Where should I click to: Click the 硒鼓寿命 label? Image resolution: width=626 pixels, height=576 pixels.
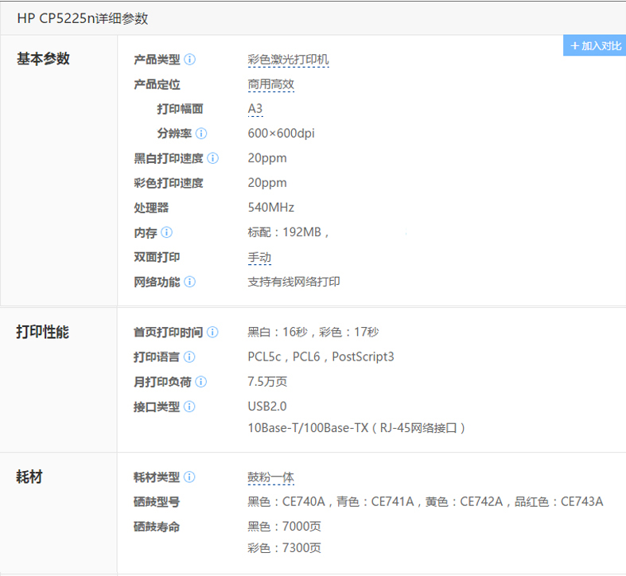157,527
